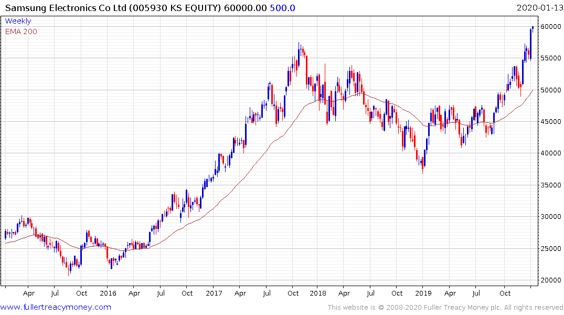Select the chart title 'Samsung Electronics Co Ltd'

pyautogui.click(x=66, y=8)
